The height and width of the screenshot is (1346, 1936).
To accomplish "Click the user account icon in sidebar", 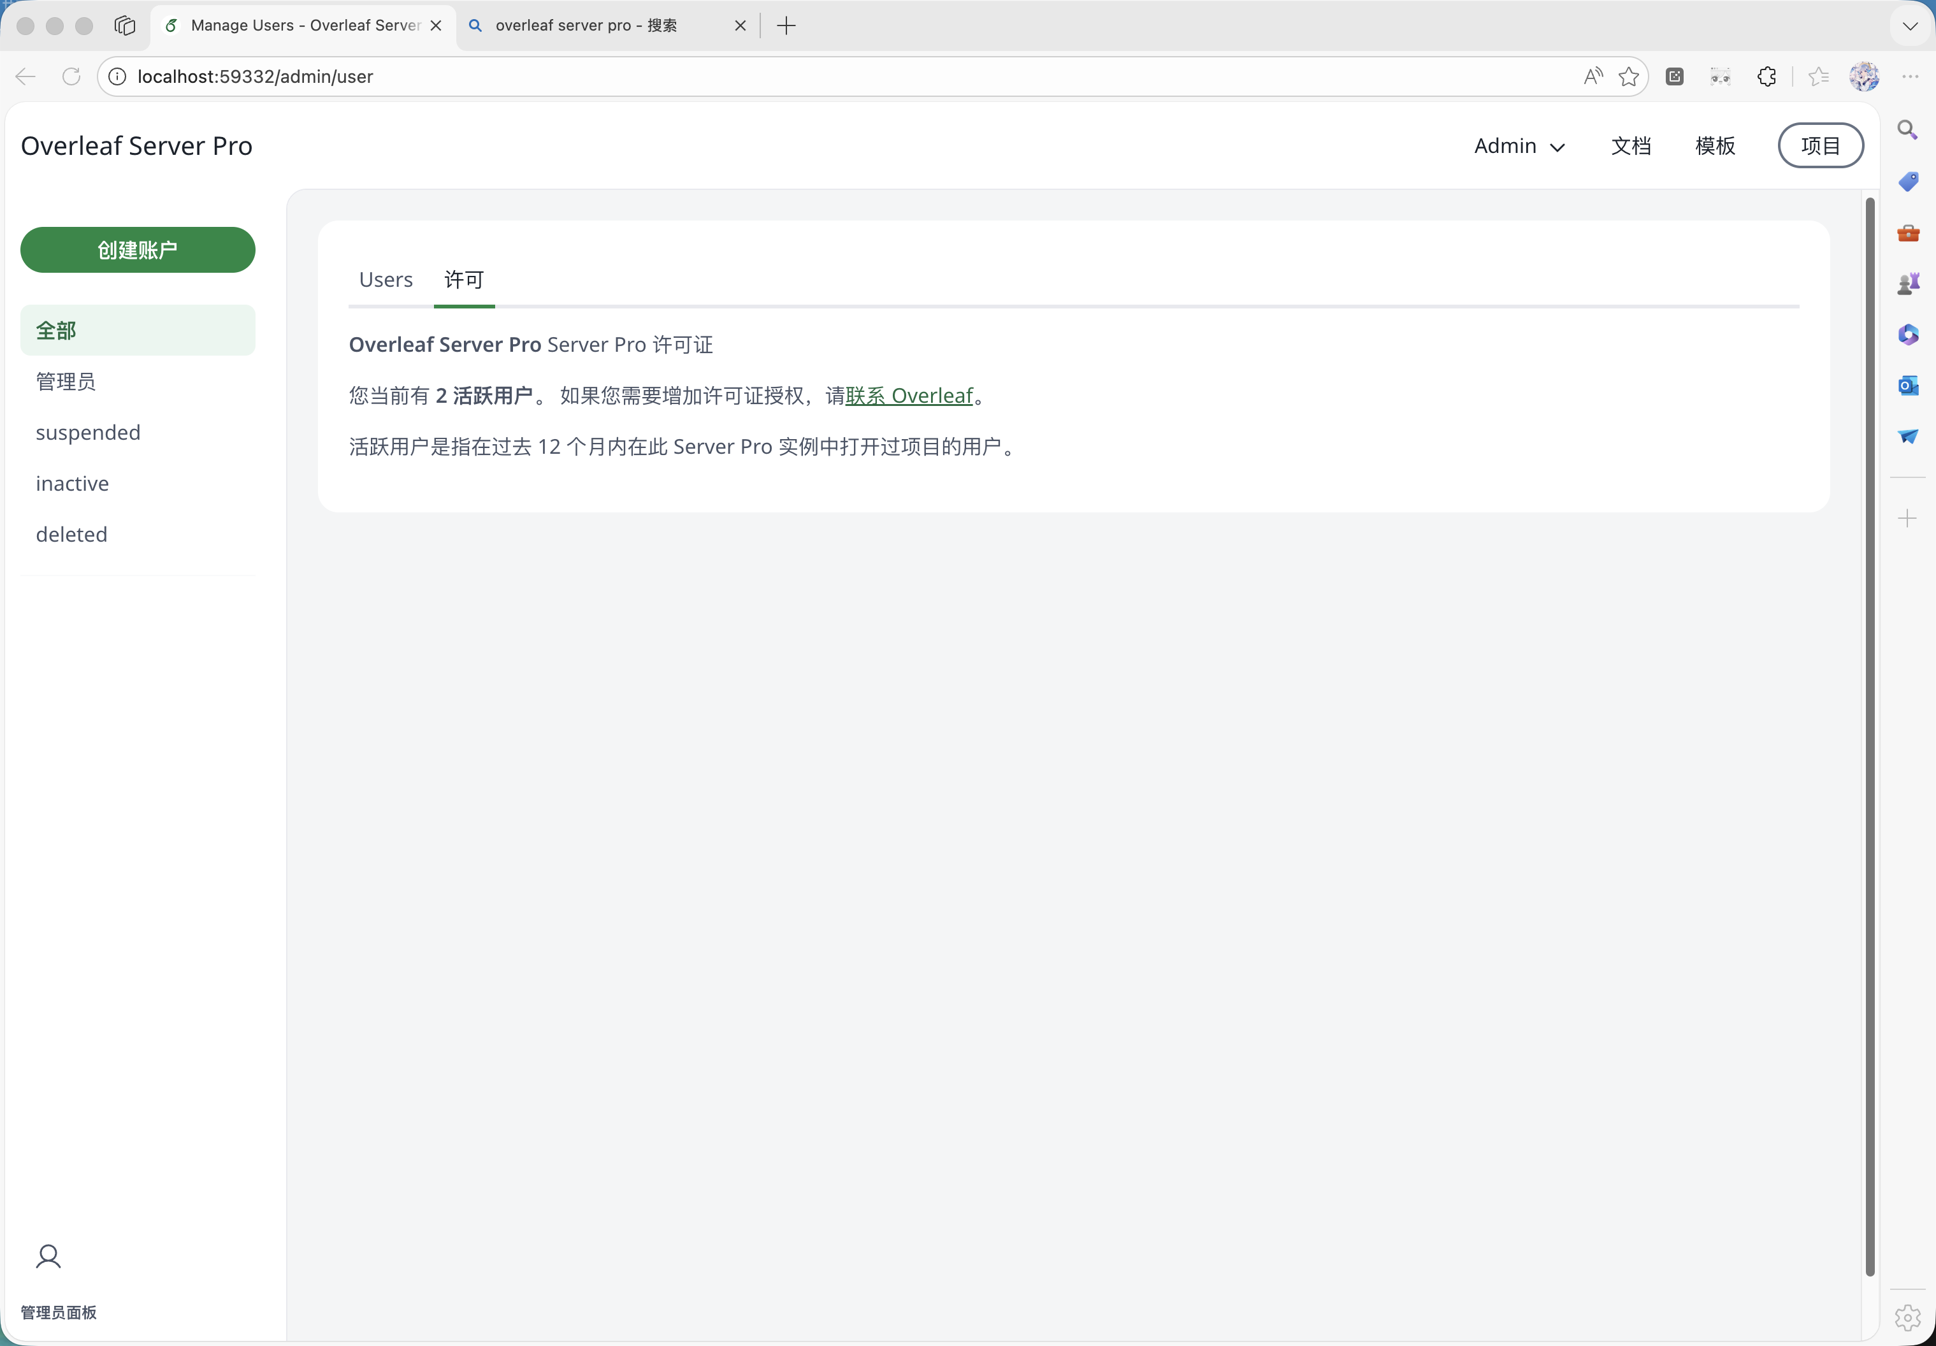I will (x=48, y=1257).
